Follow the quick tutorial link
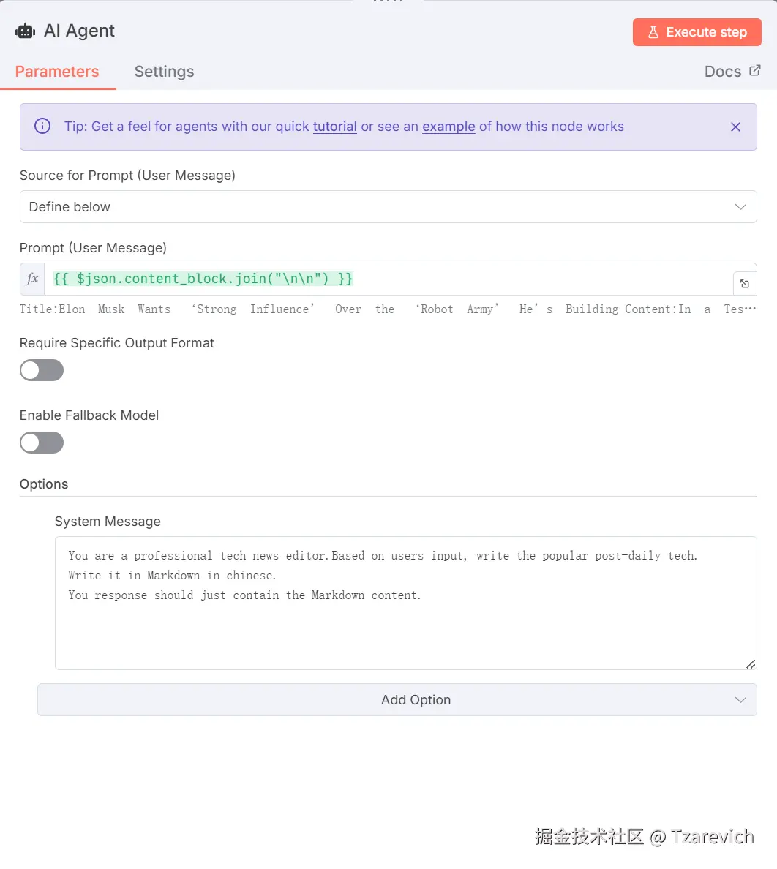This screenshot has width=777, height=869. click(x=334, y=127)
